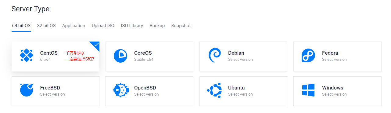Go to the Upload ISO tab

[x=103, y=26]
